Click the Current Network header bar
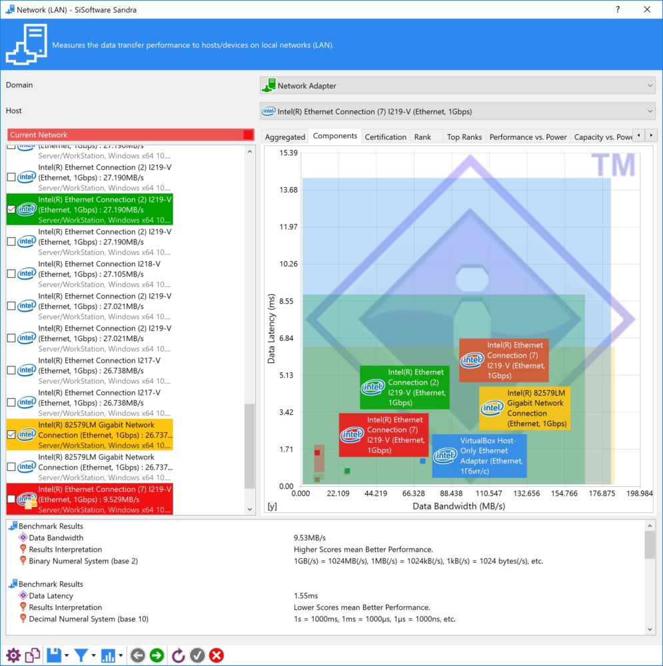Image resolution: width=663 pixels, height=666 pixels. tap(131, 135)
